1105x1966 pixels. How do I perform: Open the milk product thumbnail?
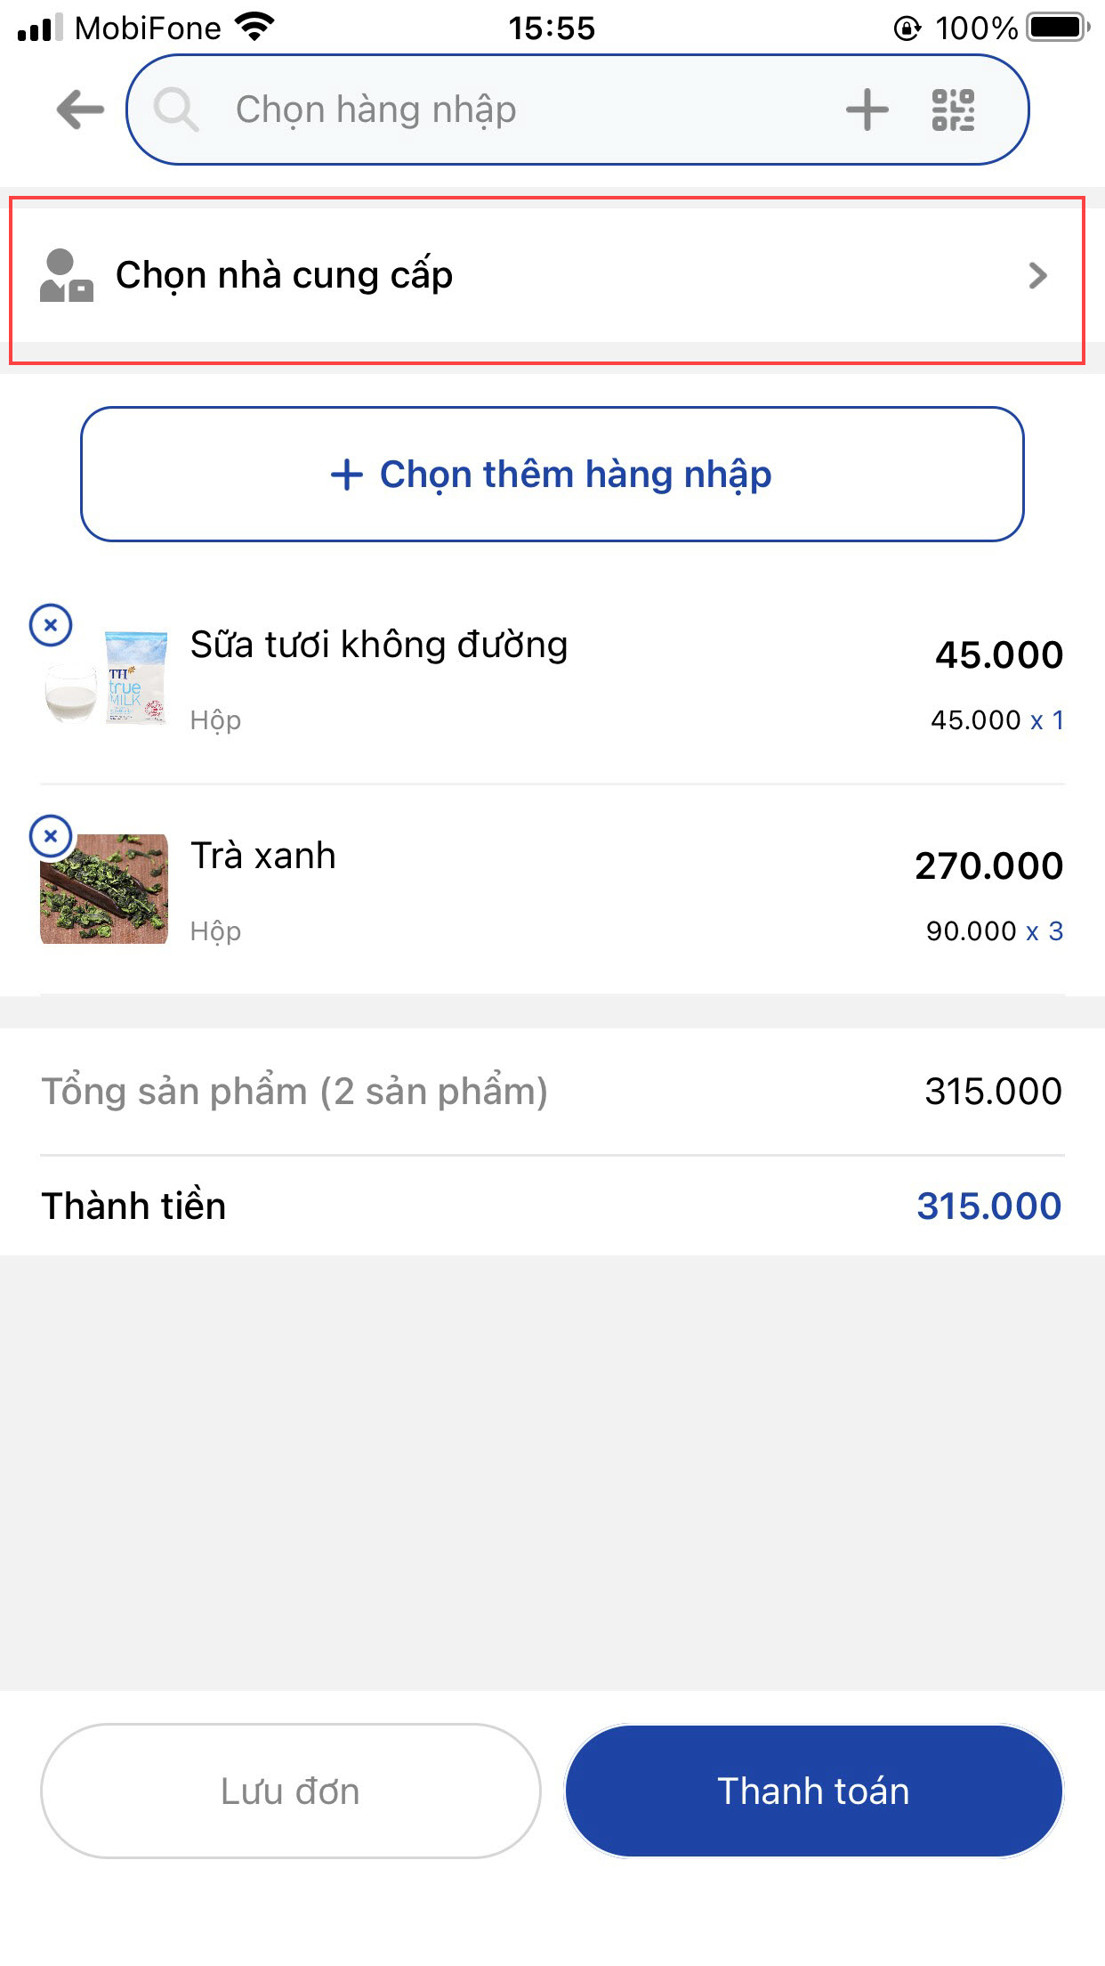click(x=107, y=678)
